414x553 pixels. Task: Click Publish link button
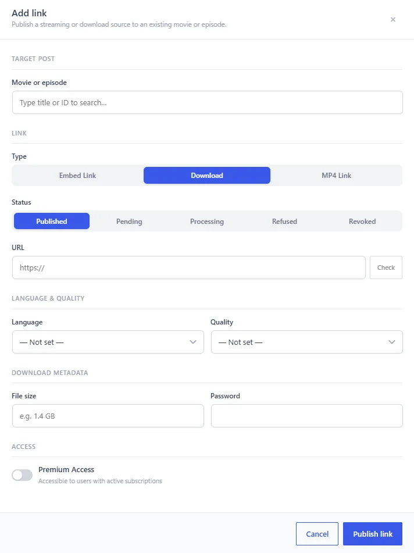(x=373, y=534)
